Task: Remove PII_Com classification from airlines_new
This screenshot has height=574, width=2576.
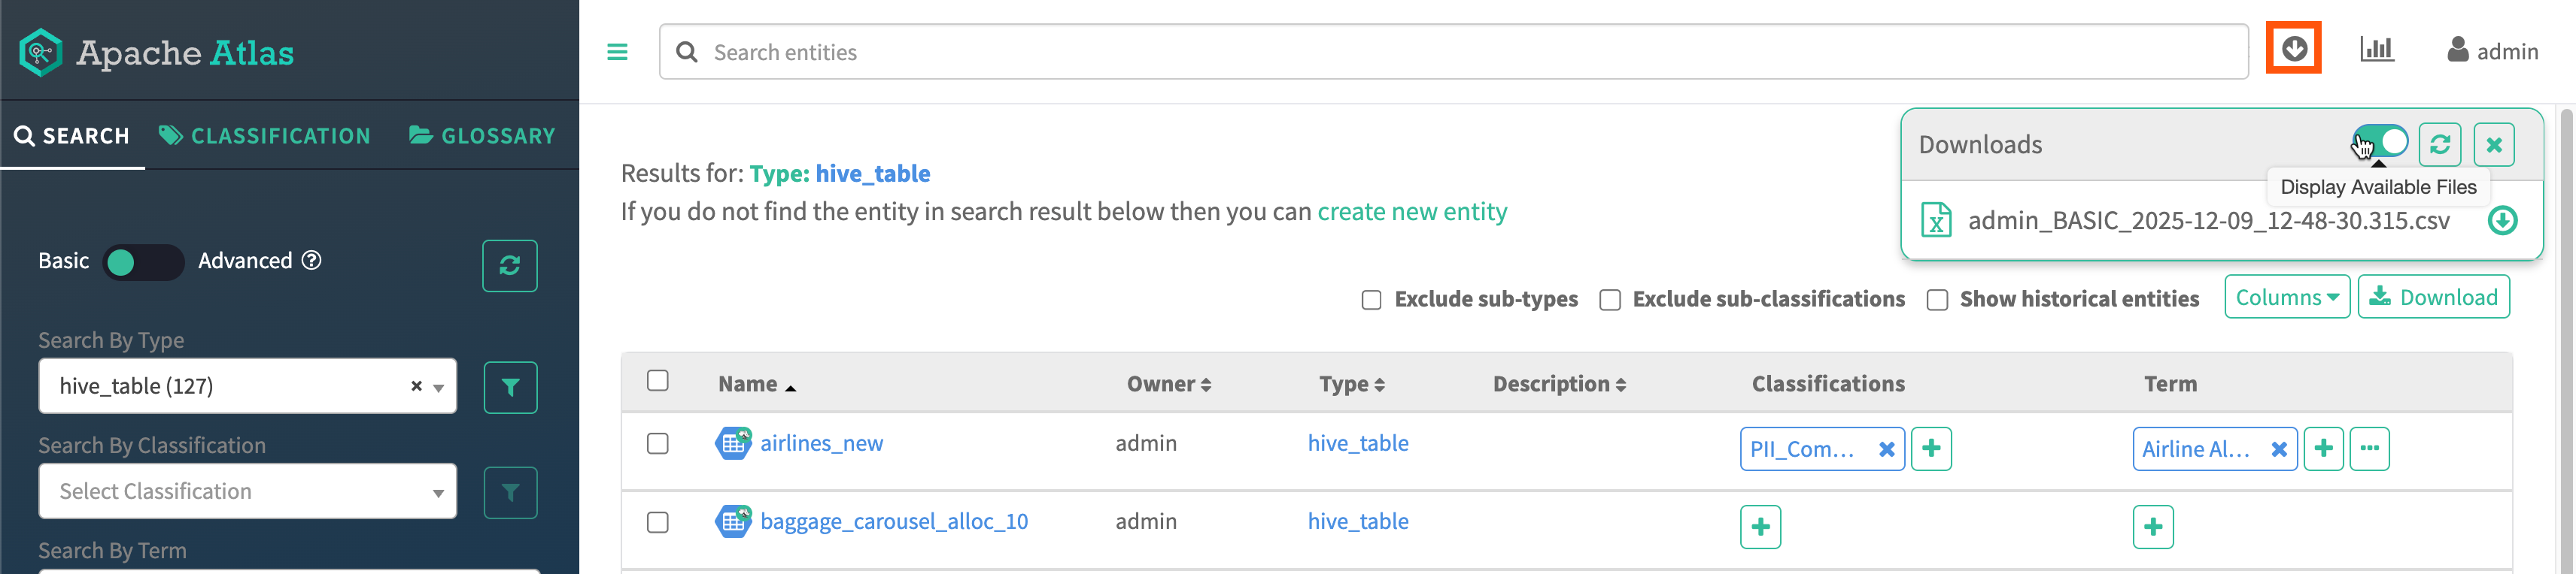Action: tap(1886, 449)
